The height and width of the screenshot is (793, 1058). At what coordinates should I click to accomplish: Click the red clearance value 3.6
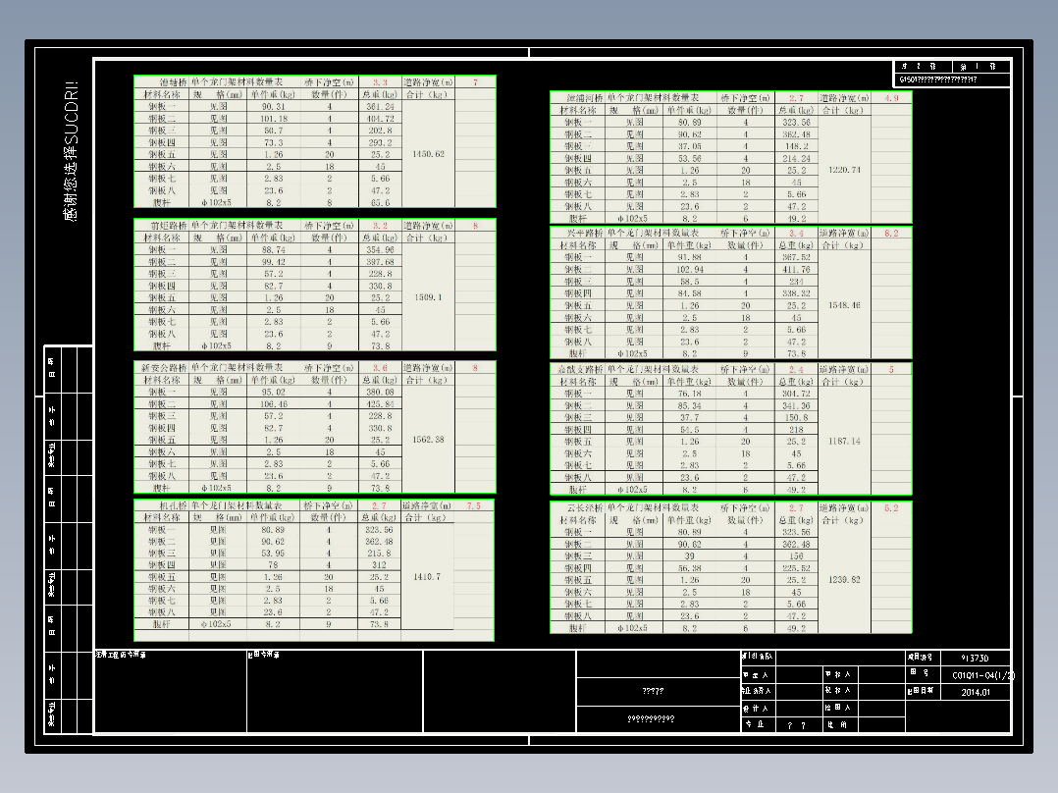(380, 368)
